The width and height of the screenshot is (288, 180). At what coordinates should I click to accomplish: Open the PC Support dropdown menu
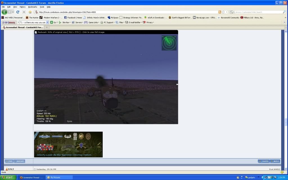(x=107, y=22)
